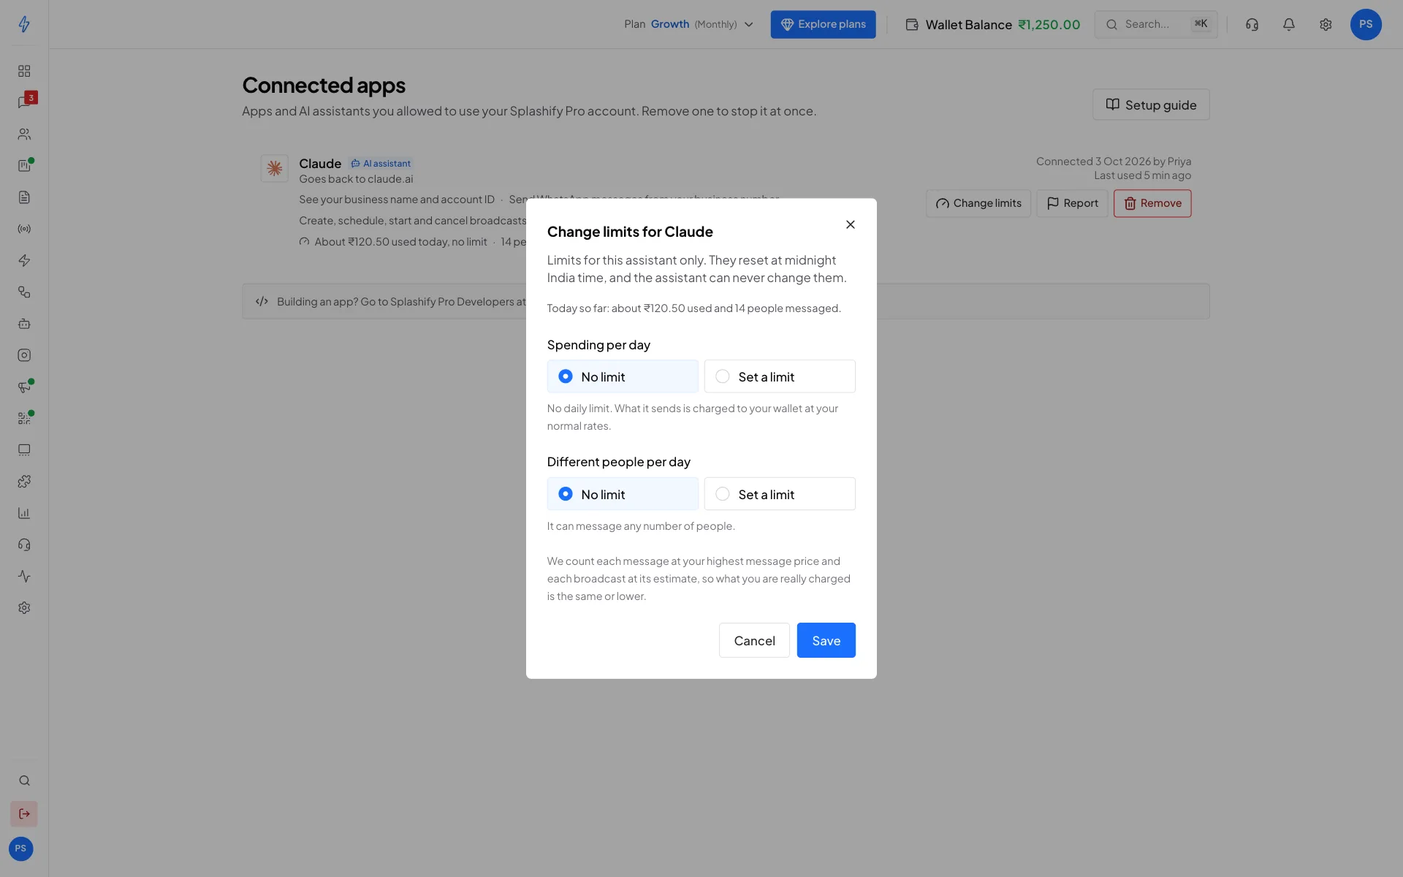The image size is (1403, 877).
Task: Report the Claude connected app
Action: [1072, 203]
